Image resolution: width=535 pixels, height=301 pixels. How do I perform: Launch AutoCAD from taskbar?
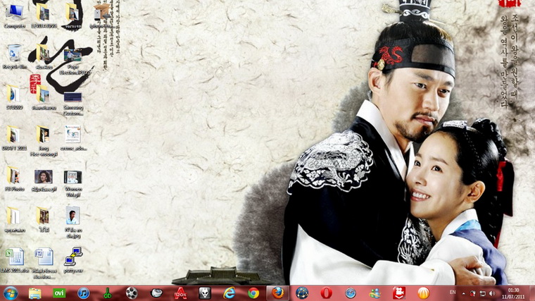[180, 293]
